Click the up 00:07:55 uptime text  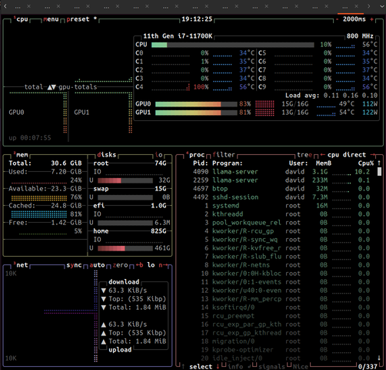[x=30, y=138]
